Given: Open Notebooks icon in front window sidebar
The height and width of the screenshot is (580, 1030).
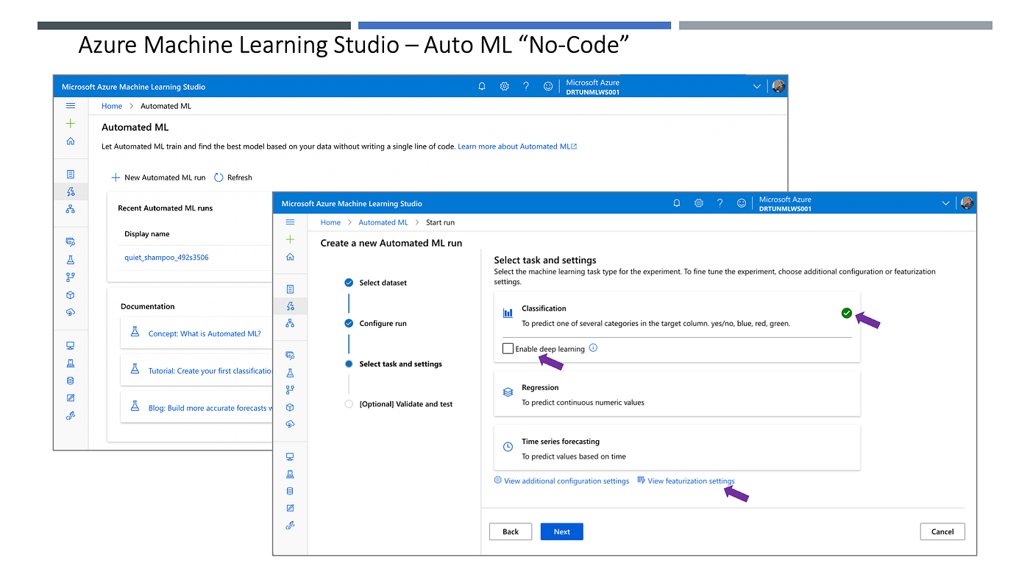Looking at the screenshot, I should [x=290, y=289].
